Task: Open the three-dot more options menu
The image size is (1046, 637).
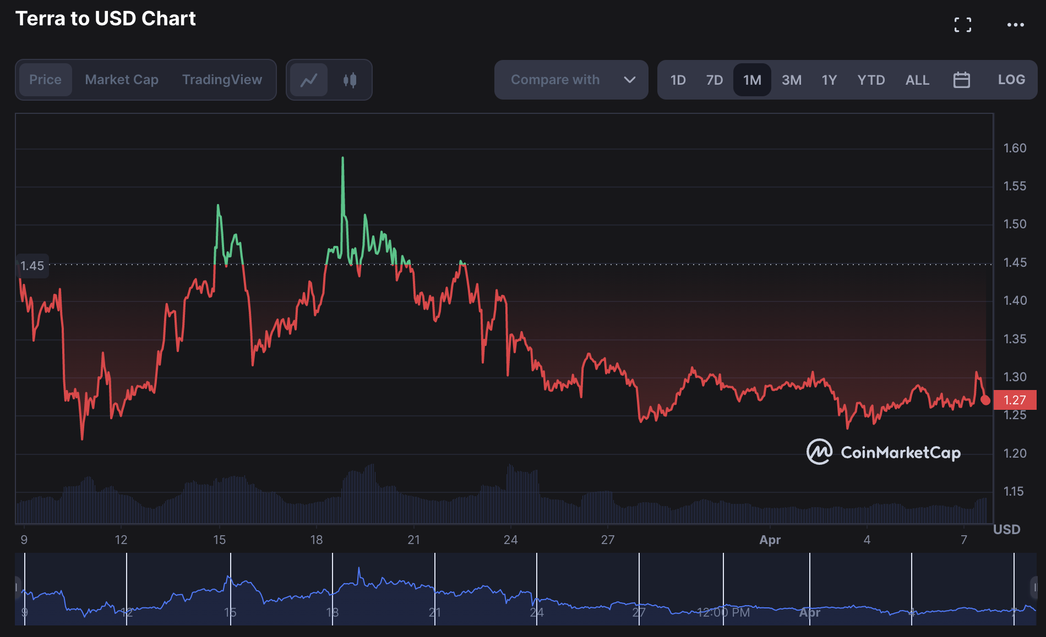Action: coord(1015,25)
